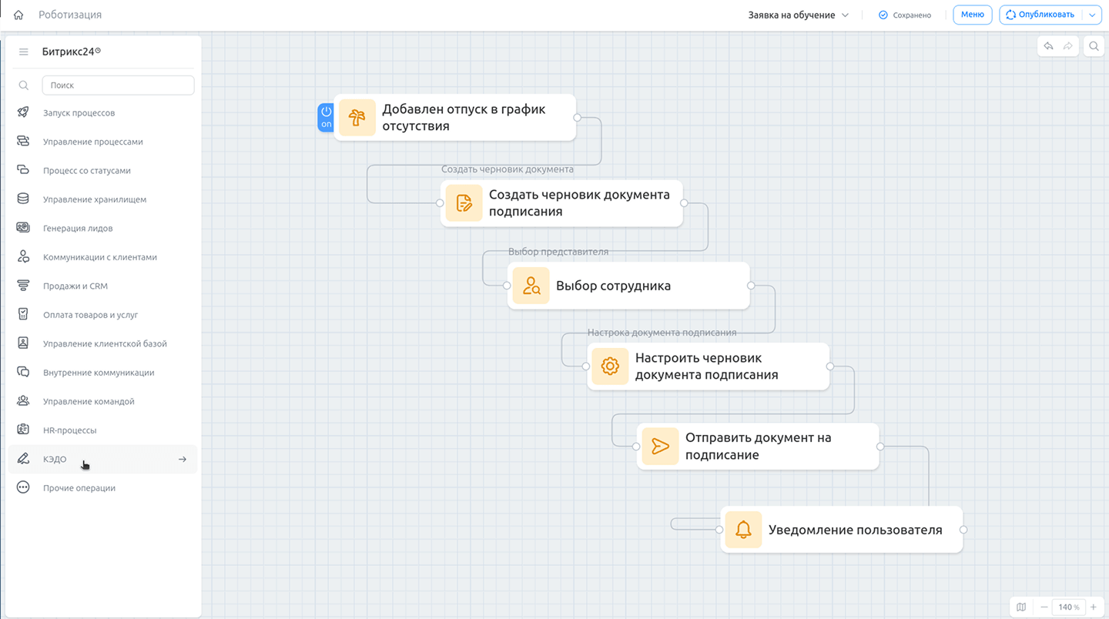The width and height of the screenshot is (1109, 619).
Task: Click the Оплата товаров и услуг icon
Action: point(23,314)
